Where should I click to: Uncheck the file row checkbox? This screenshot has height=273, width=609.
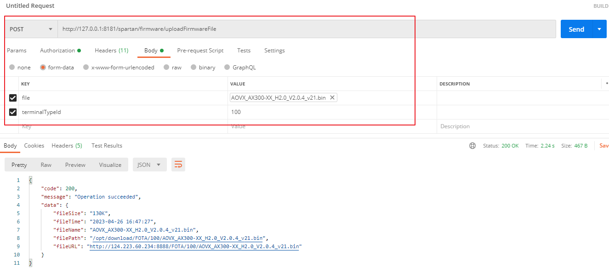[x=13, y=98]
